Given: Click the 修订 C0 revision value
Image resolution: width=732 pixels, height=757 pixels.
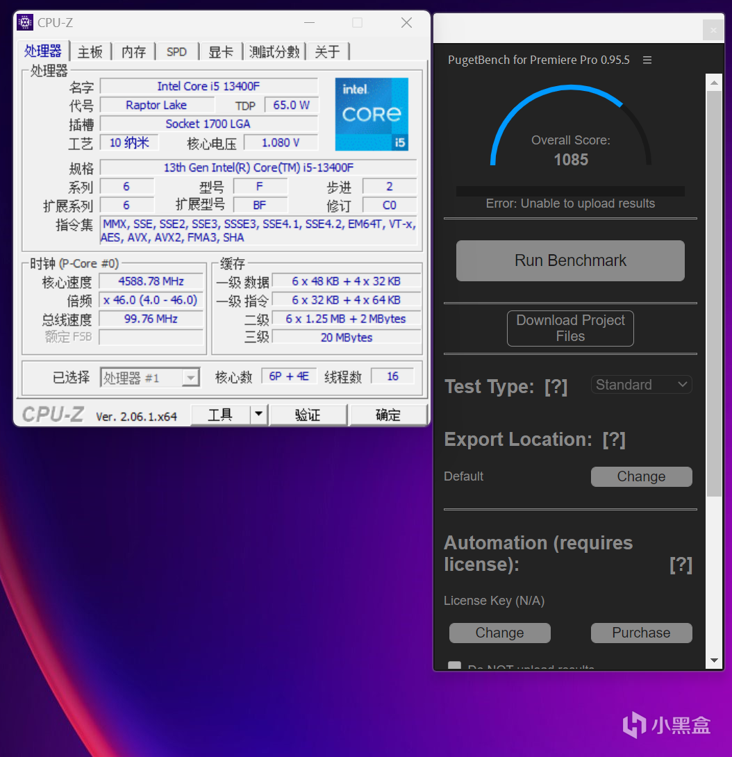Looking at the screenshot, I should click(389, 205).
